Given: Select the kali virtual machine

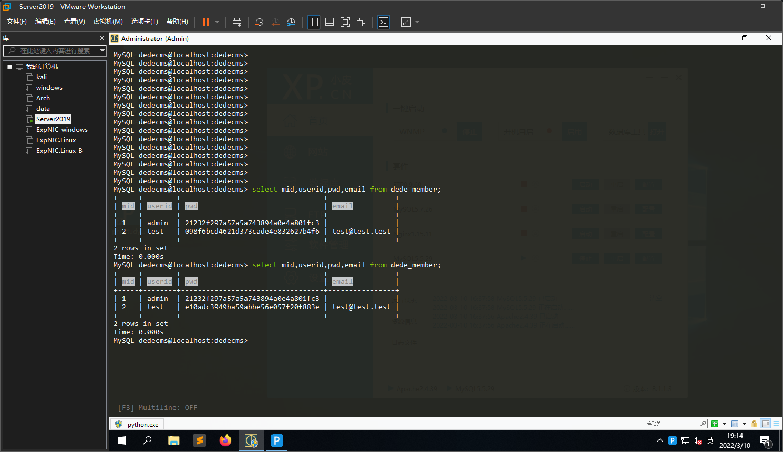Looking at the screenshot, I should pos(42,77).
